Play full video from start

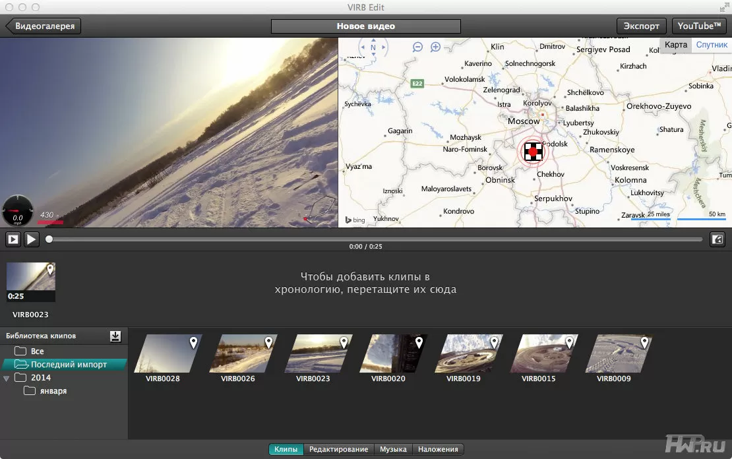13,239
